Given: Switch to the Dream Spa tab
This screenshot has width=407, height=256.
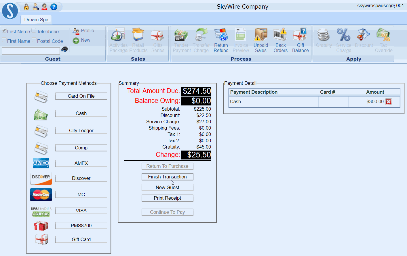Looking at the screenshot, I should point(36,20).
